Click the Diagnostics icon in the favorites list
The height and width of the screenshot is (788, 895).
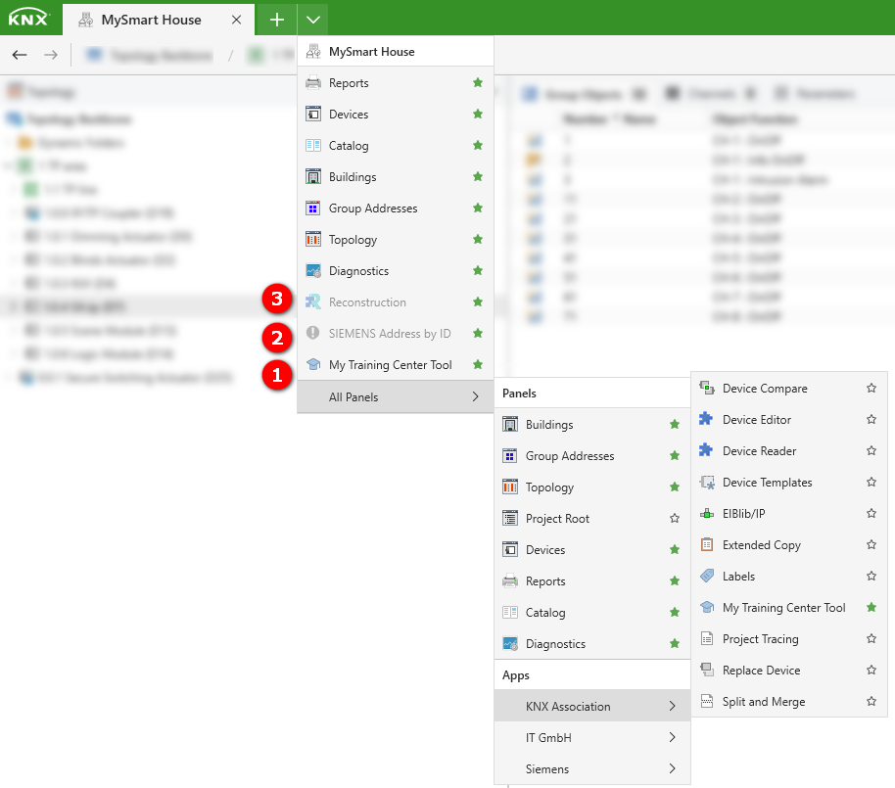coord(313,271)
